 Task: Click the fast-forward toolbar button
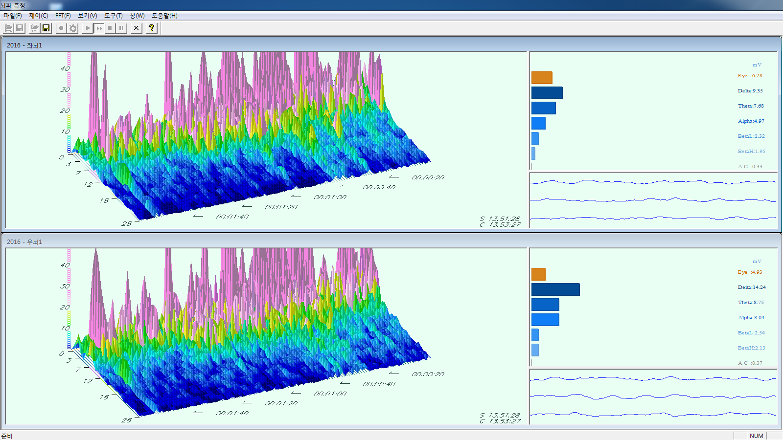(x=99, y=28)
